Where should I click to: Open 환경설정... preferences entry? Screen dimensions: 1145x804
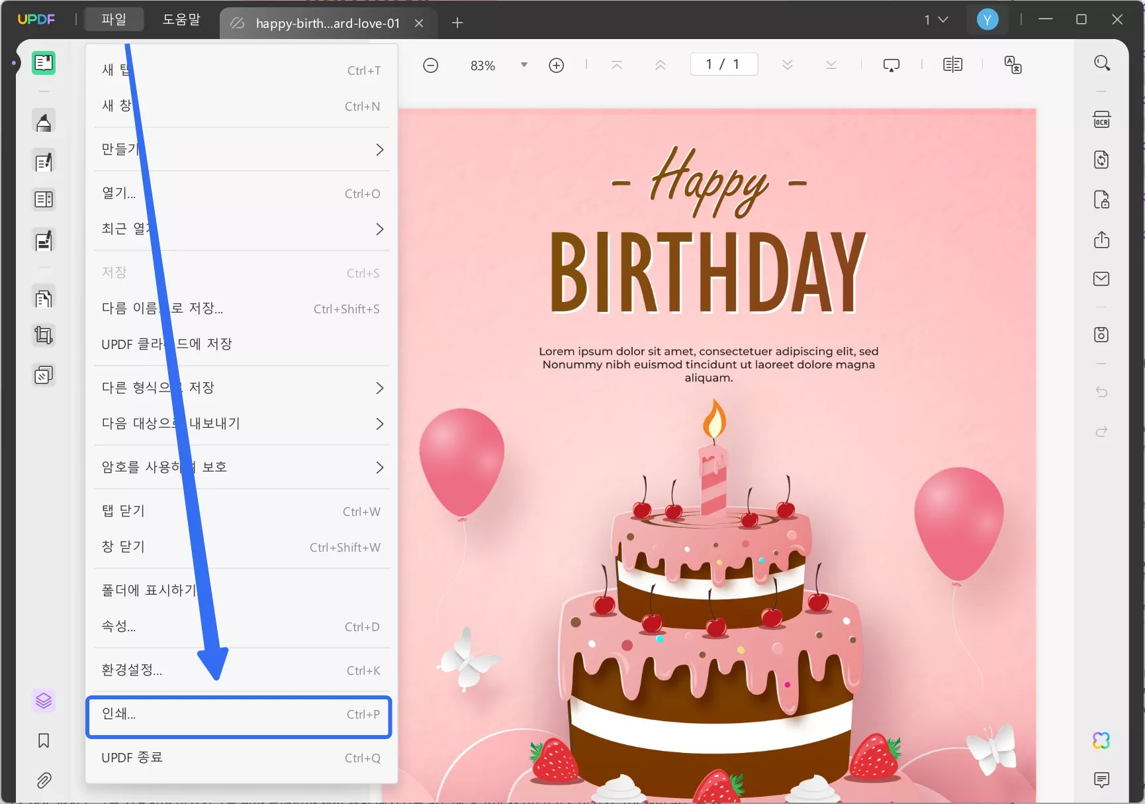click(x=242, y=670)
